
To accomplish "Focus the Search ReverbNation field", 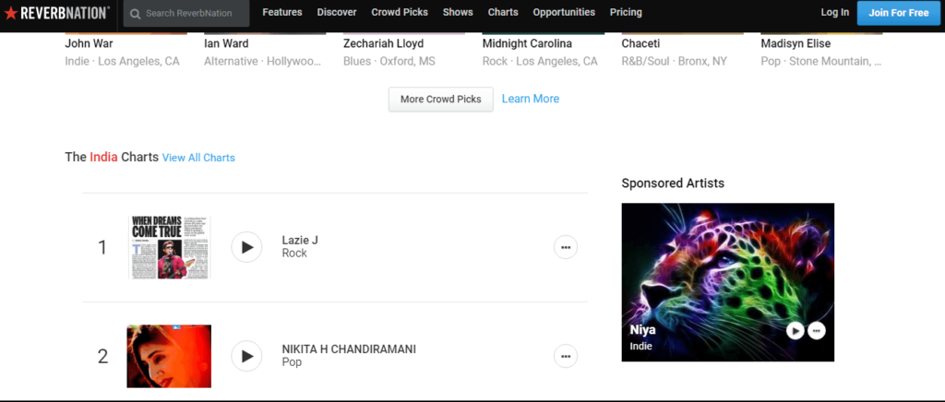I will 186,13.
